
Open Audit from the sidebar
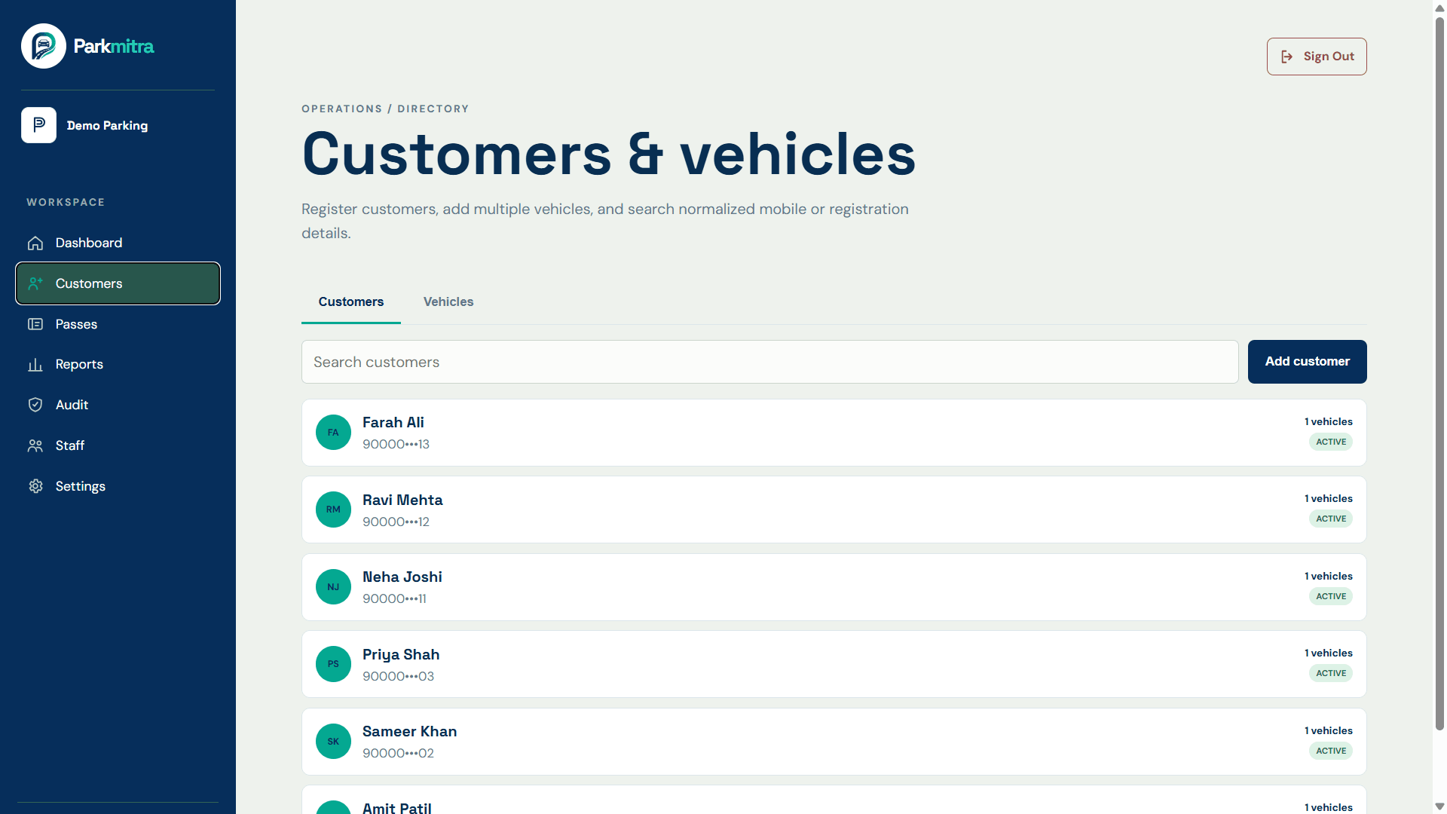[x=118, y=405]
